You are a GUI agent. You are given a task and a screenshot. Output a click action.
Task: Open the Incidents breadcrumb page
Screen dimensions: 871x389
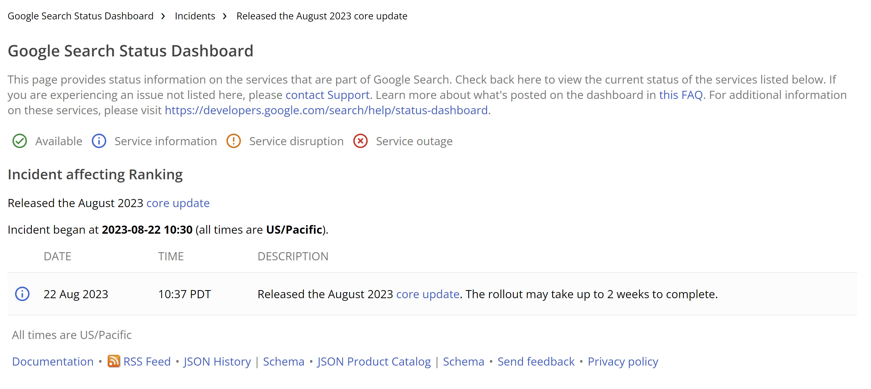[195, 16]
